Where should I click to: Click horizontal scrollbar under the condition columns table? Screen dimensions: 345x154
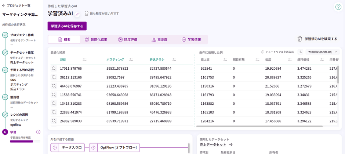(x=259, y=126)
